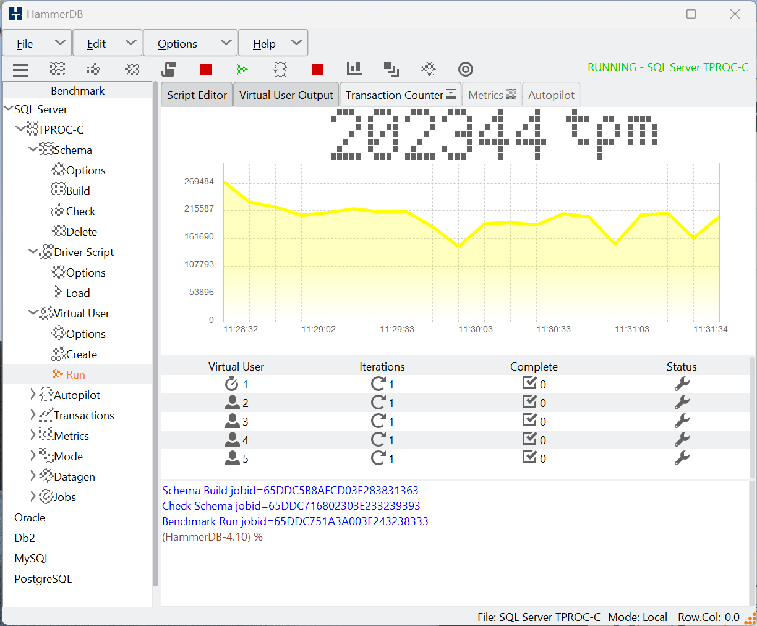The width and height of the screenshot is (757, 626).
Task: Click the second red stop button in toolbar
Action: point(317,69)
